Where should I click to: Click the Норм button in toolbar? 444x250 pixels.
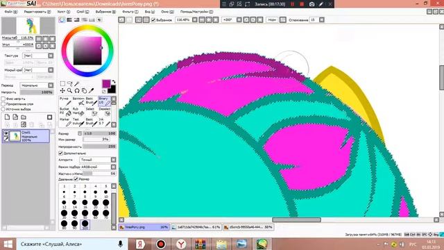click(272, 20)
